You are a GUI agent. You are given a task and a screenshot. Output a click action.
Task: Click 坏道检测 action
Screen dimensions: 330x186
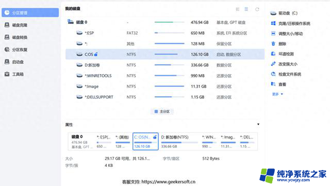(286, 54)
